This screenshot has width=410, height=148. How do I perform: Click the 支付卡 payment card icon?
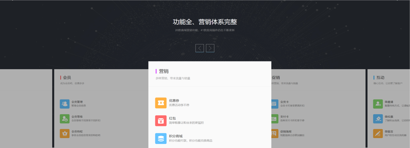275,119
